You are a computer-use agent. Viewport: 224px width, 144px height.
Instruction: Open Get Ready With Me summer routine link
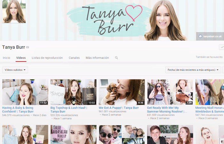pos(167,109)
